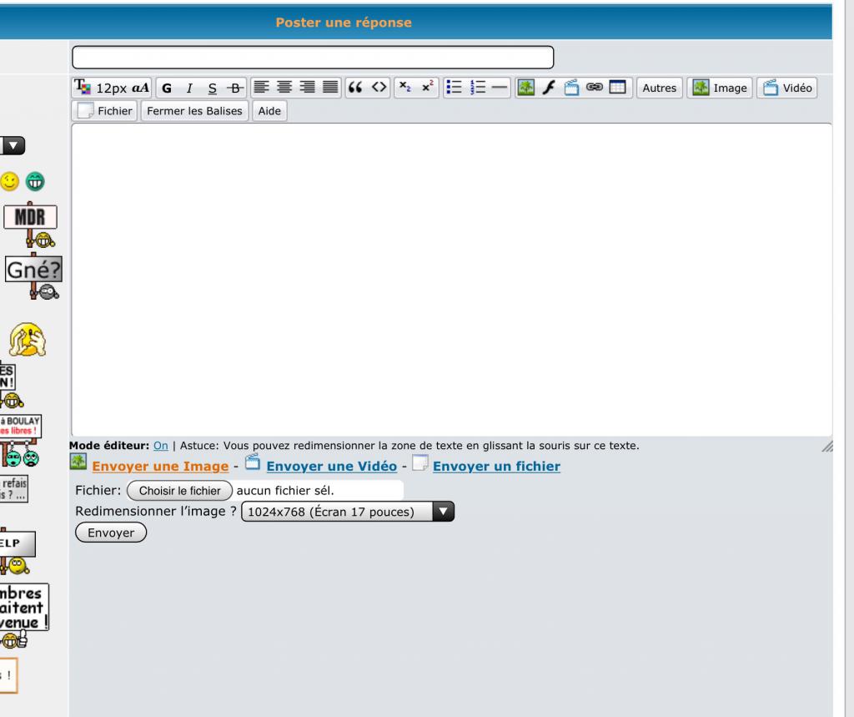Toggle bold (G) formatting

tap(167, 88)
